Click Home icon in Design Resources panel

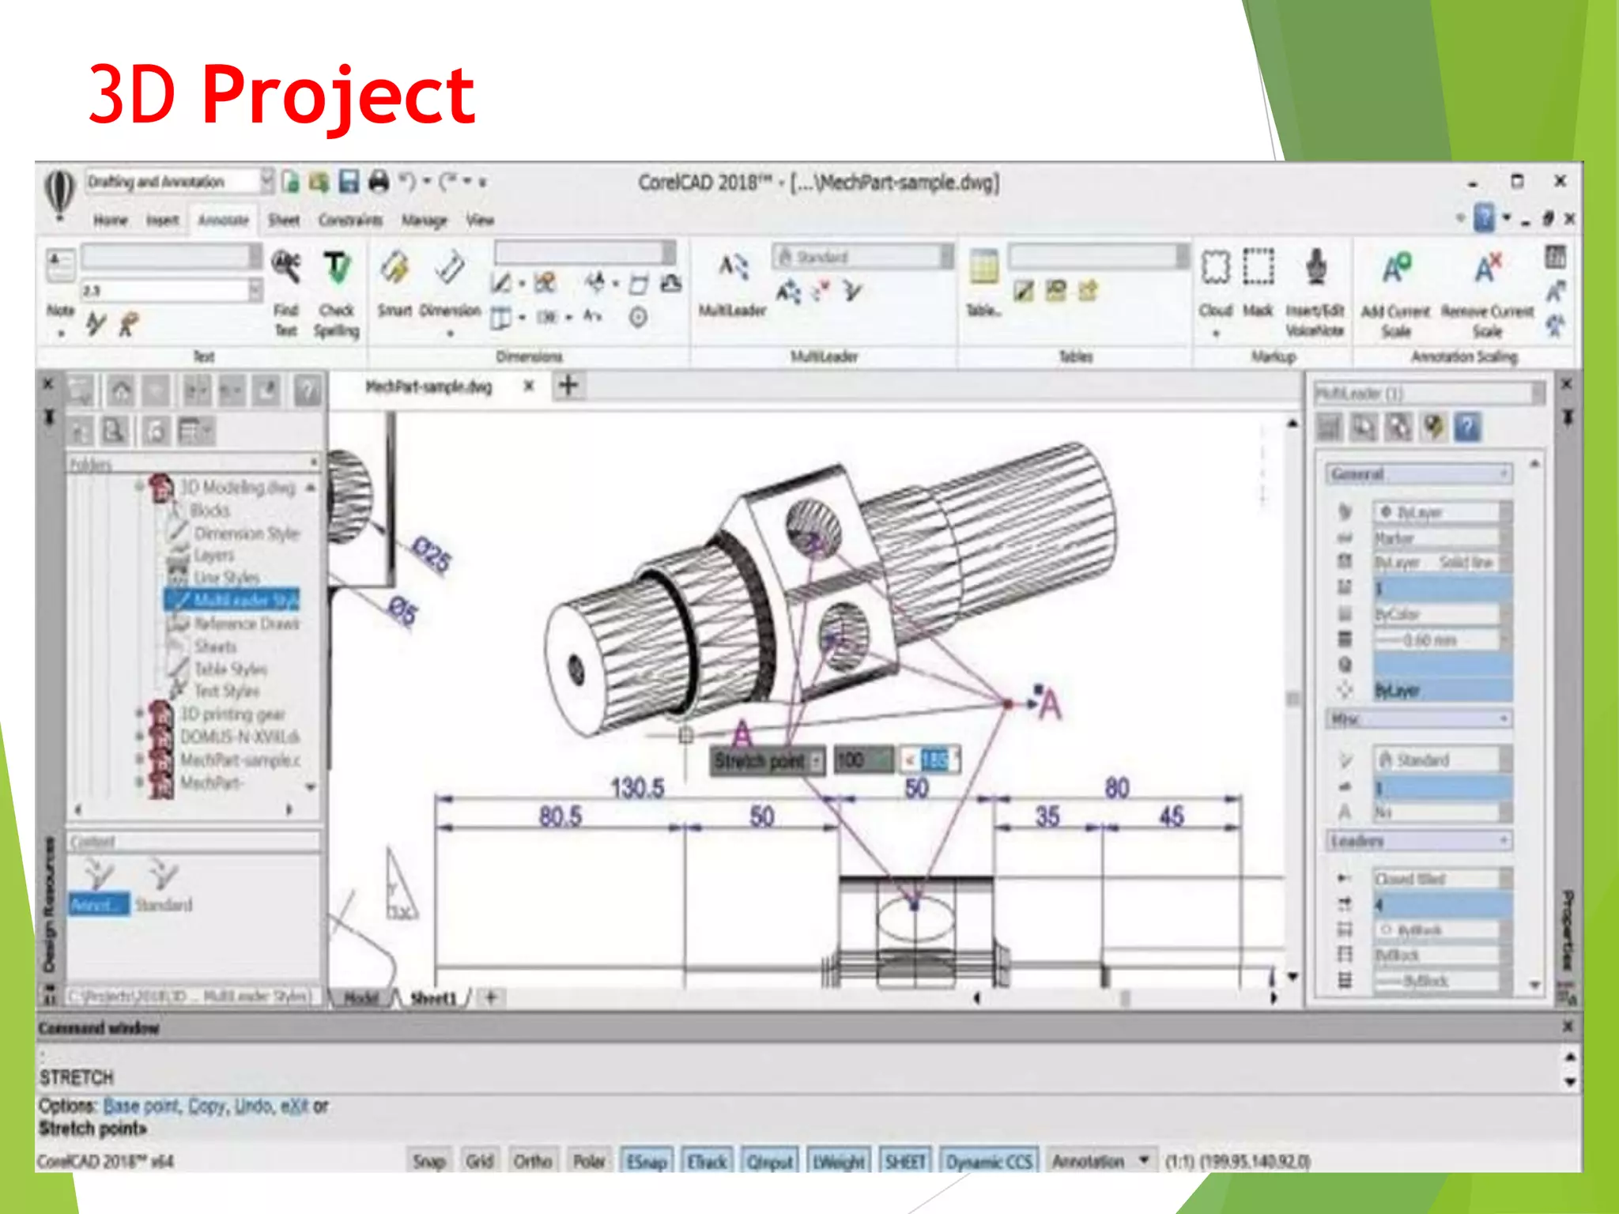121,390
